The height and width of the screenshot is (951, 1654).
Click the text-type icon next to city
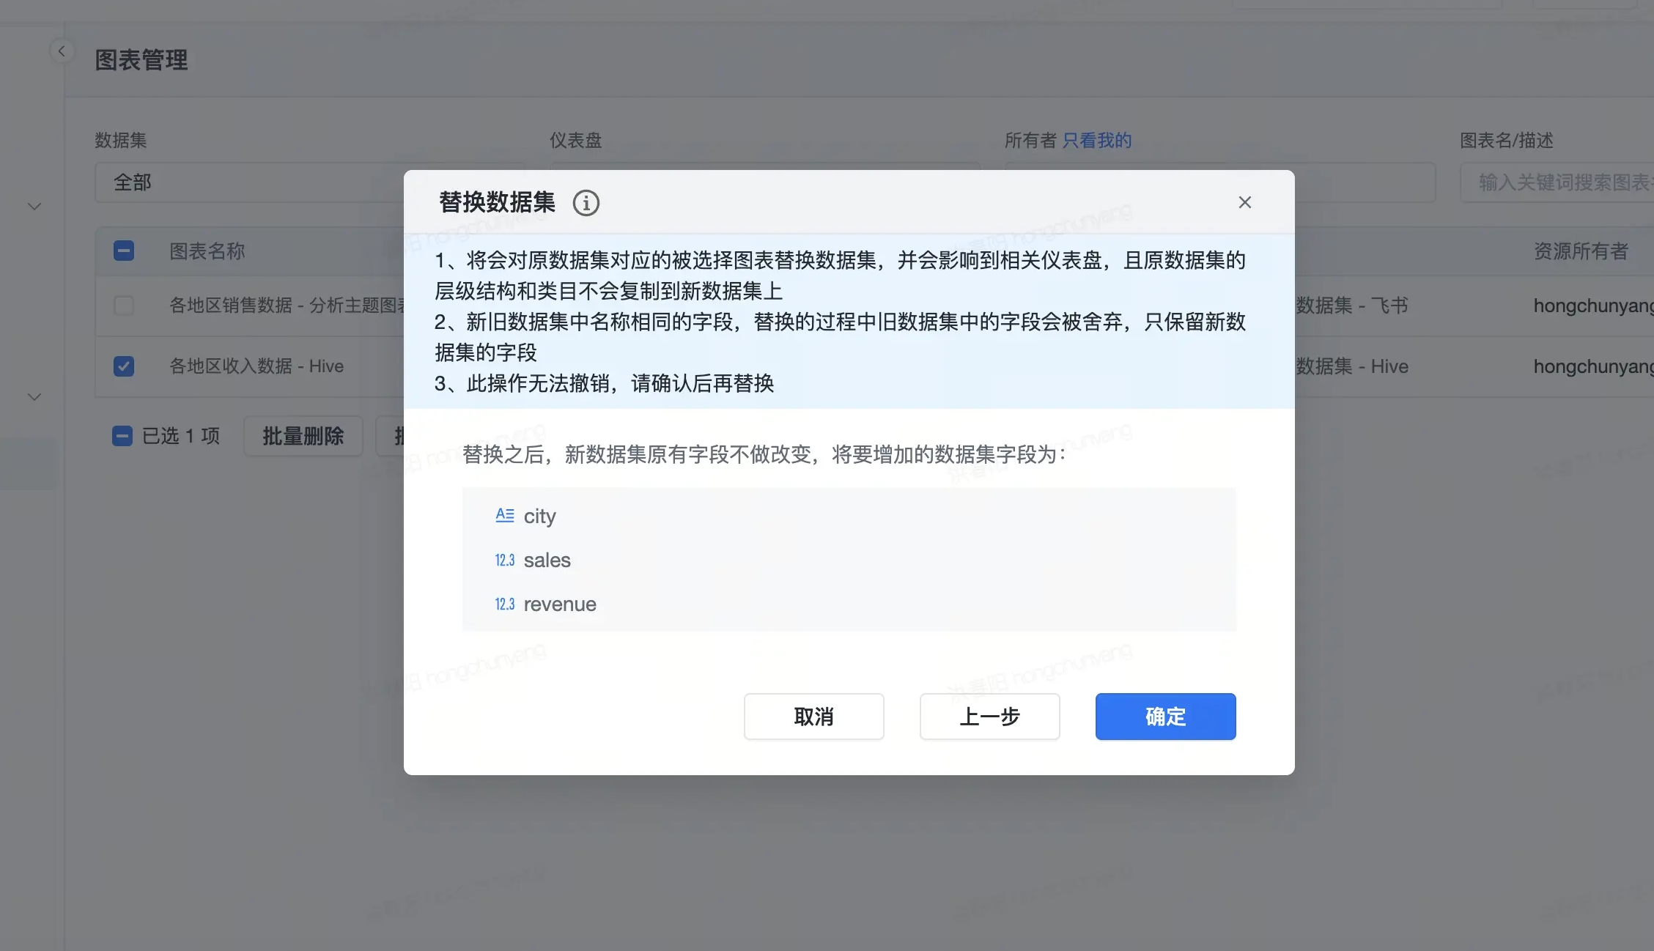pos(504,516)
